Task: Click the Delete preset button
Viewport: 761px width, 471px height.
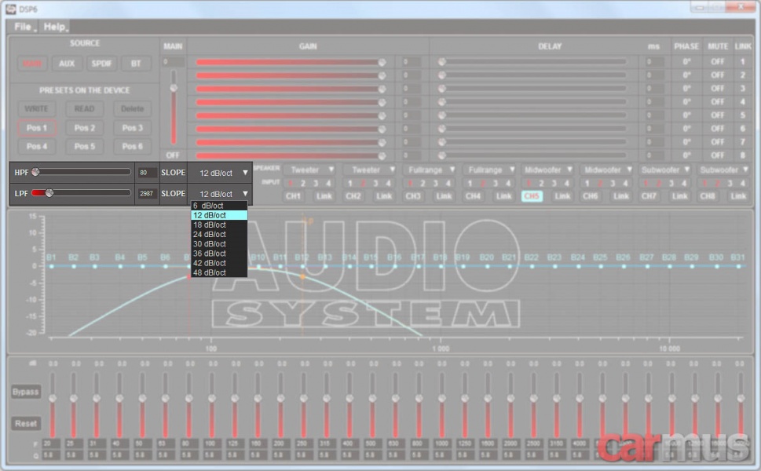Action: click(x=133, y=108)
